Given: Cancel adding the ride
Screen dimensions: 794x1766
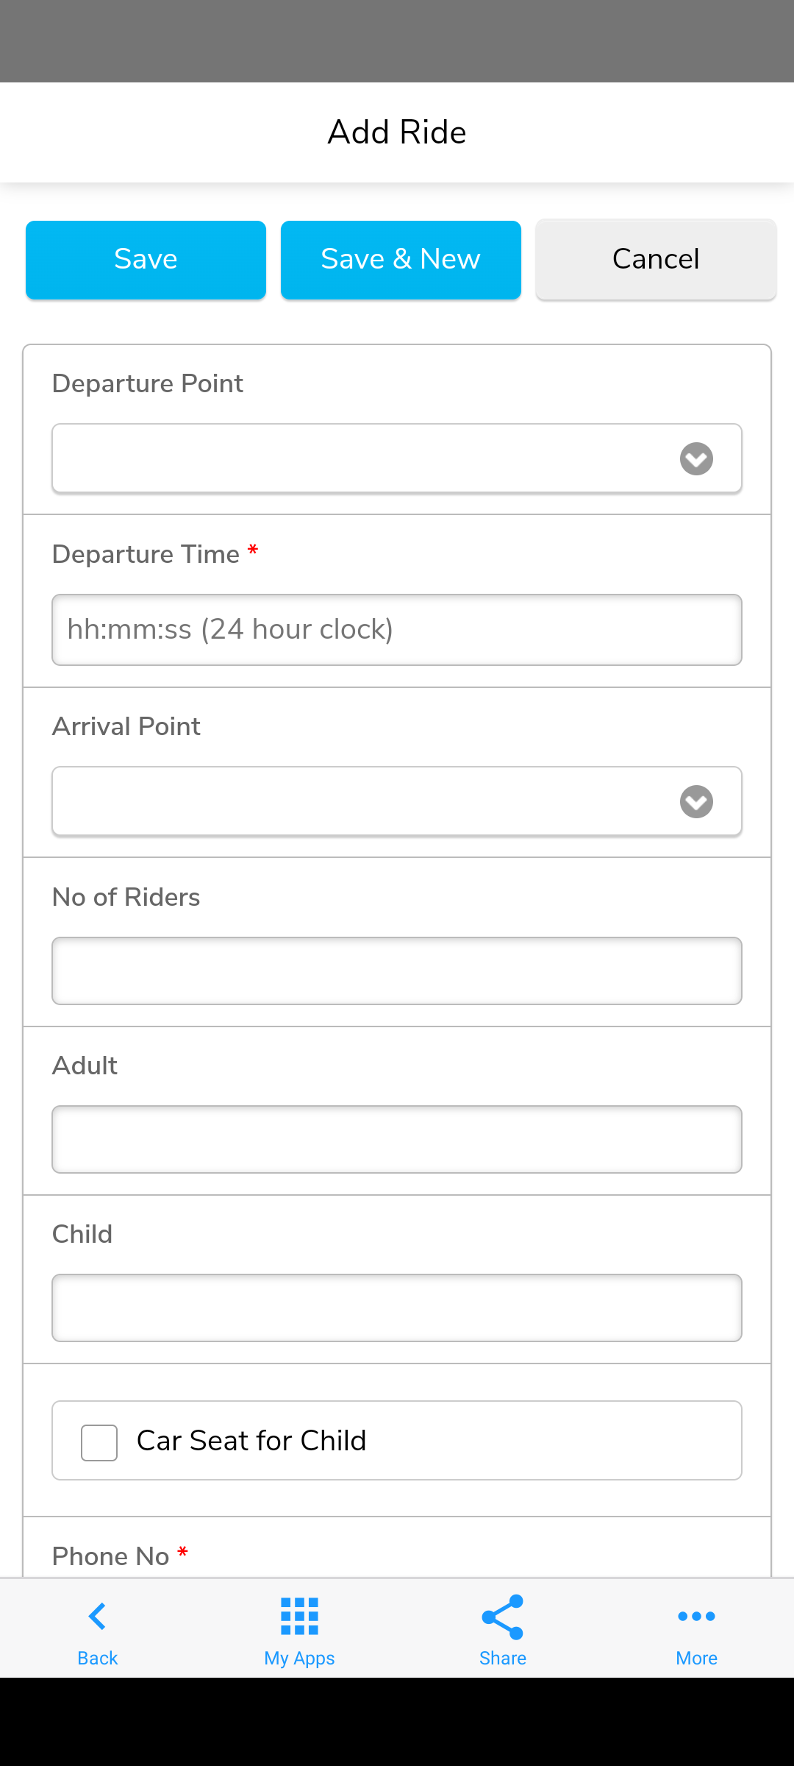Looking at the screenshot, I should (x=656, y=260).
